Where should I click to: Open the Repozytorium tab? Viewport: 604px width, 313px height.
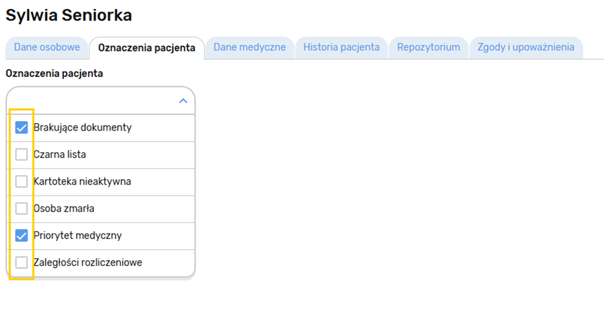(x=428, y=47)
